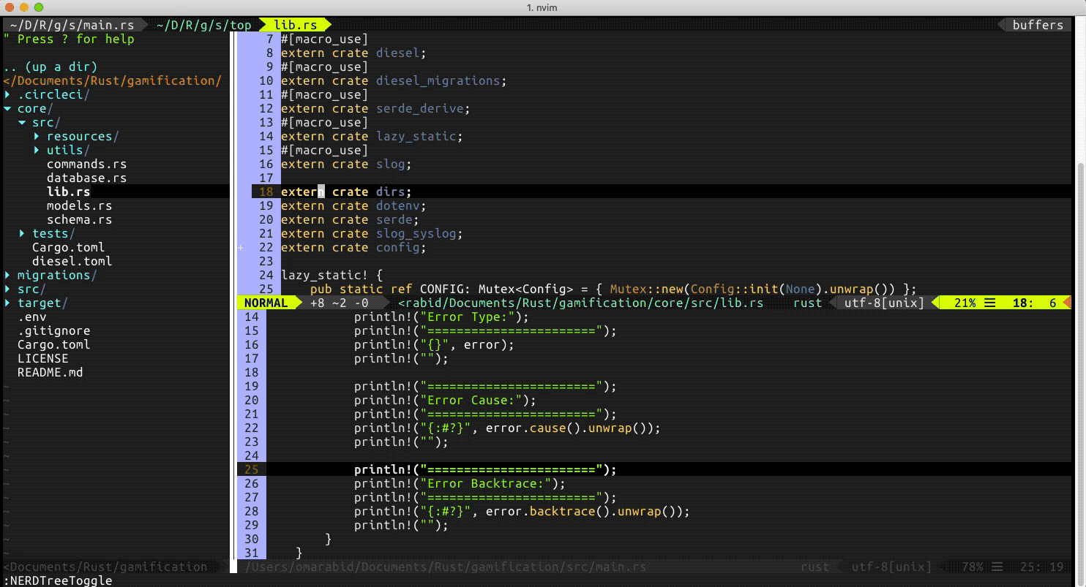
Task: Open database.rs in the file tree
Action: coord(86,178)
